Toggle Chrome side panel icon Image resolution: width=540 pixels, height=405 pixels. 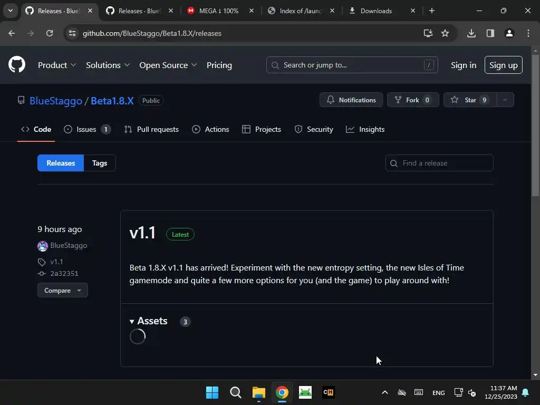pyautogui.click(x=490, y=33)
